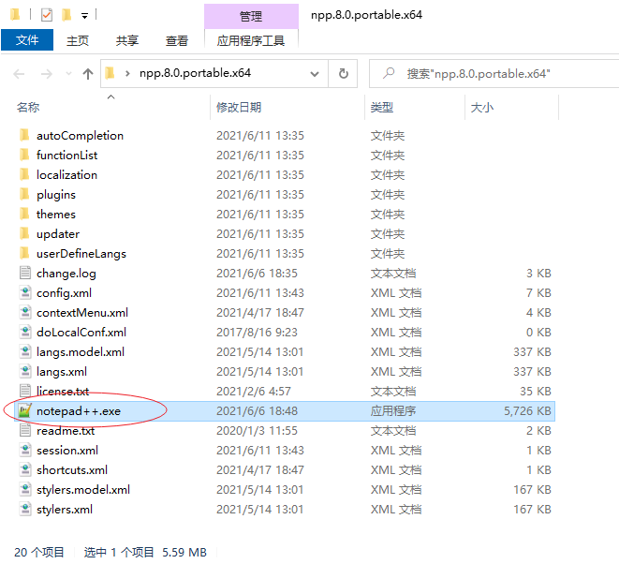Click the functionList folder icon
The width and height of the screenshot is (619, 564).
point(24,156)
